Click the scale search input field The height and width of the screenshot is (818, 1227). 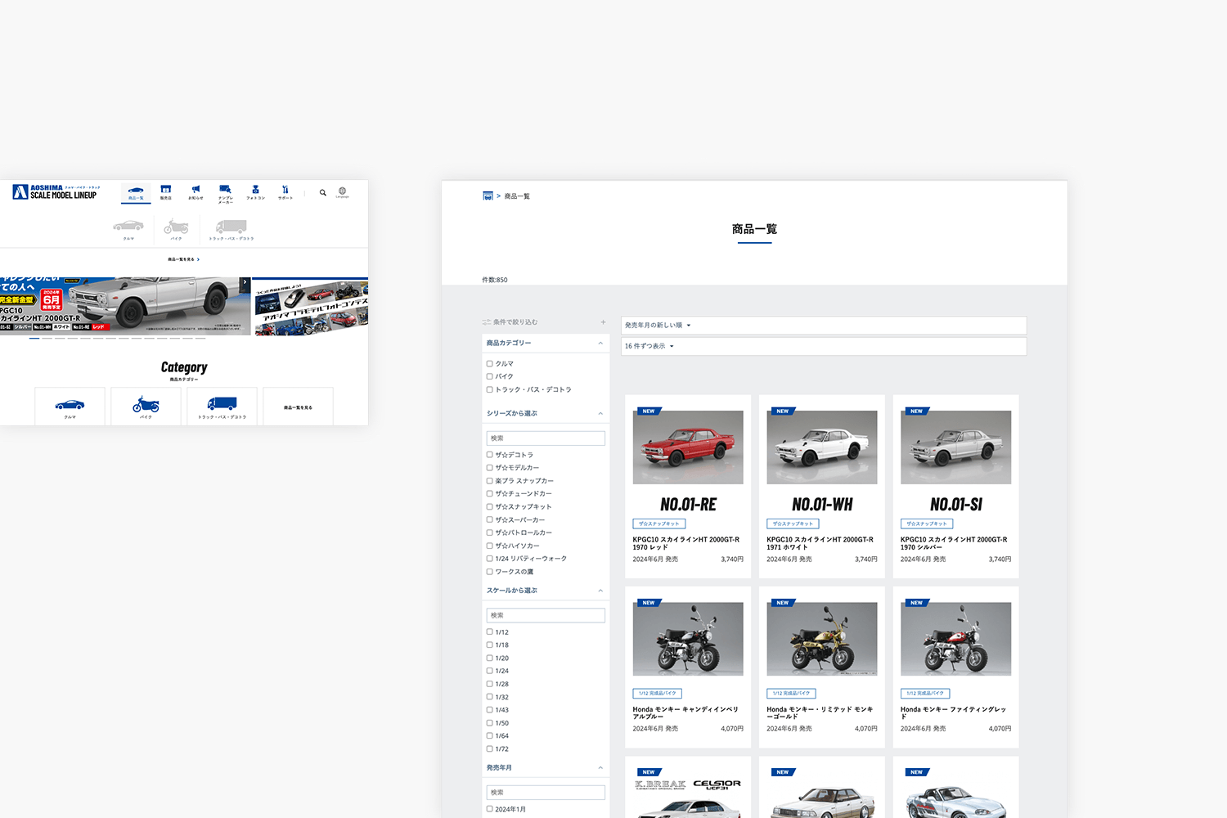pos(546,615)
